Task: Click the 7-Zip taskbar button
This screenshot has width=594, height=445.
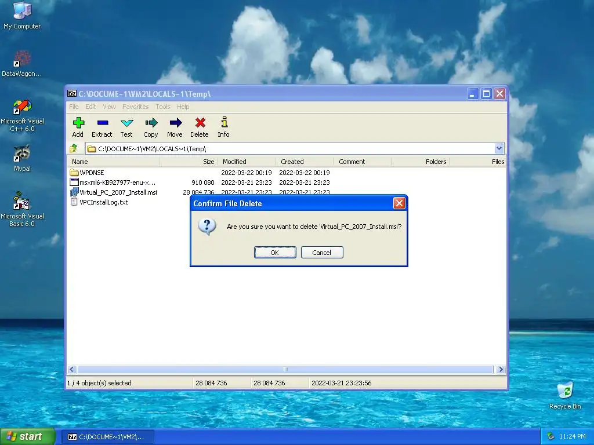Action: click(108, 437)
